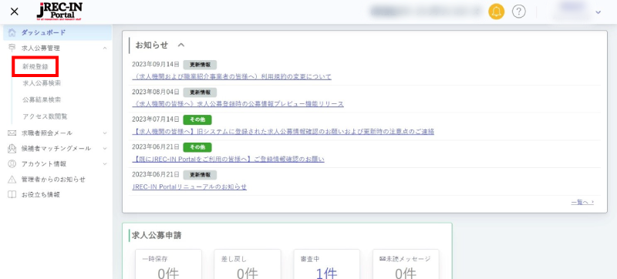
Task: Open the help question mark icon
Action: point(519,12)
